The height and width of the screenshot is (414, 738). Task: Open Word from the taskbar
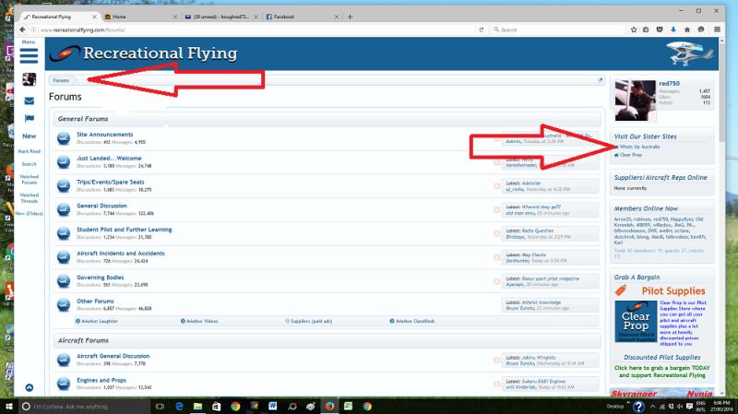[x=272, y=407]
